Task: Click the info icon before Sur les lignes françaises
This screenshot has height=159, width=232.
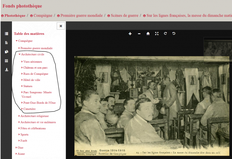Action: click(x=144, y=16)
